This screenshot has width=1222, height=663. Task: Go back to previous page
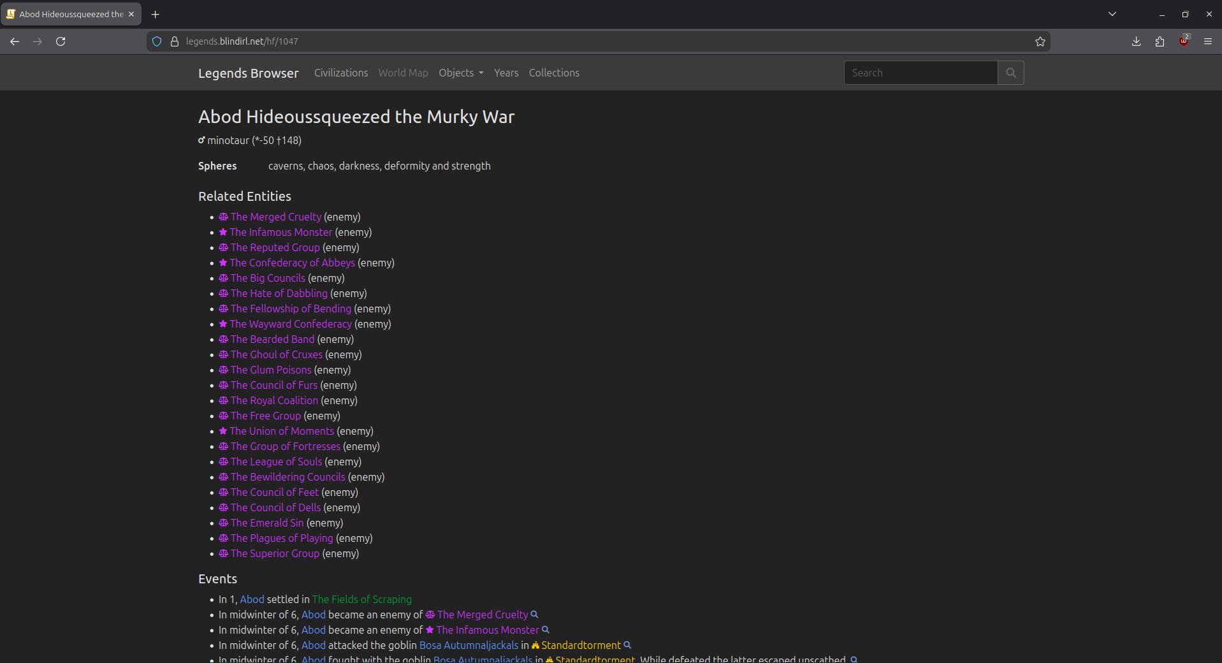[15, 41]
